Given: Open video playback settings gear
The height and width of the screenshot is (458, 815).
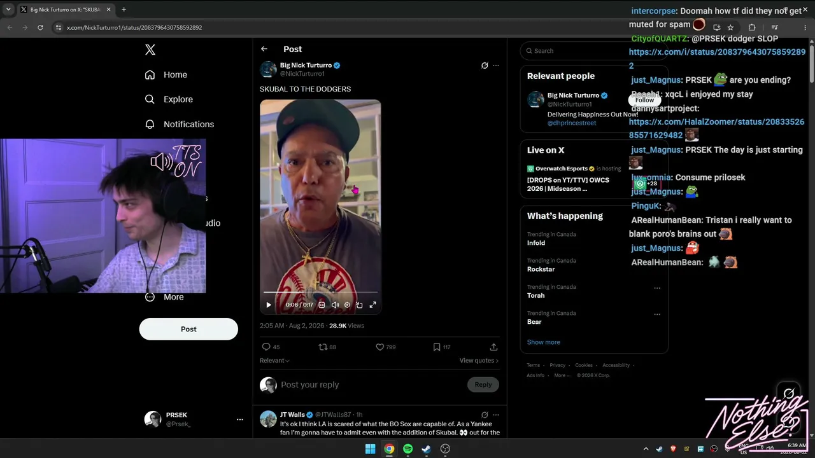Looking at the screenshot, I should tap(347, 305).
